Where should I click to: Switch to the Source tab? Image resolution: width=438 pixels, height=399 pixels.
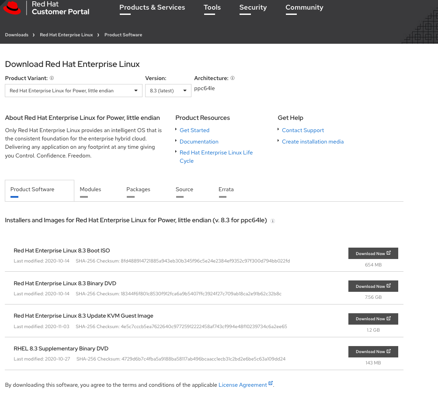184,190
